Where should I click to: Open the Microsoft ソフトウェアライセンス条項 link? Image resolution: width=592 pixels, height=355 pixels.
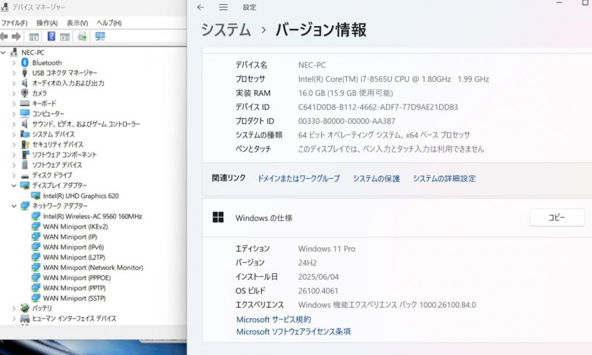294,331
